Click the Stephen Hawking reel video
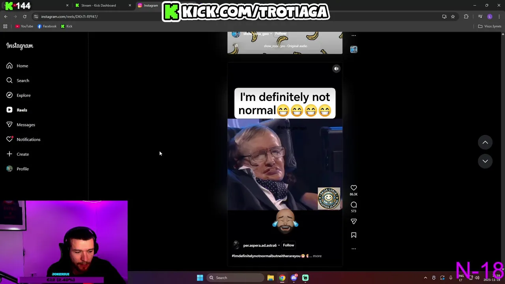The image size is (505, 284). point(285,164)
